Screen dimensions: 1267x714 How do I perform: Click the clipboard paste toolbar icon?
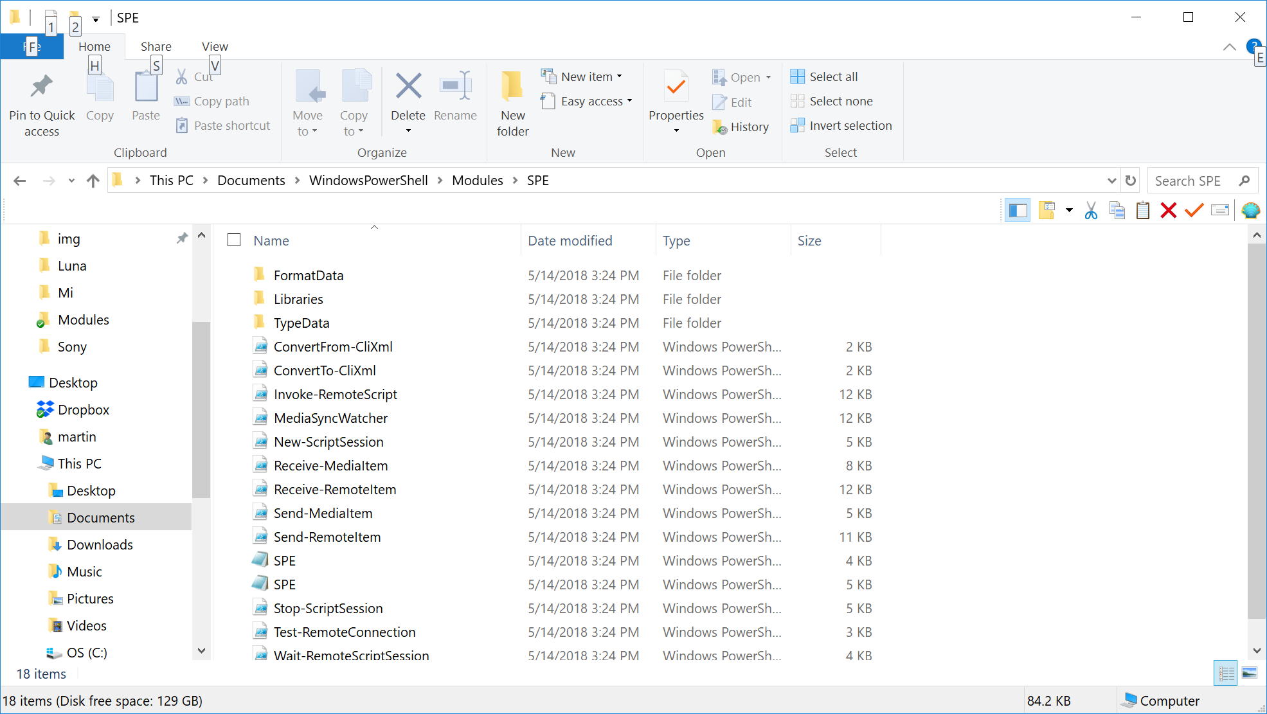pyautogui.click(x=1142, y=210)
